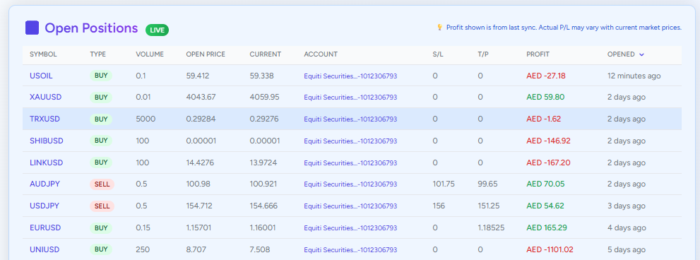
Task: Click the ACCOUNT column header
Action: 321,54
